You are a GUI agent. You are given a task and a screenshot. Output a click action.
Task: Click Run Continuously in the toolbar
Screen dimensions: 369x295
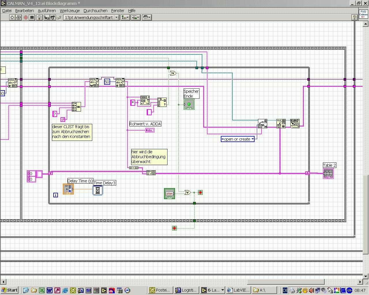(x=18, y=18)
